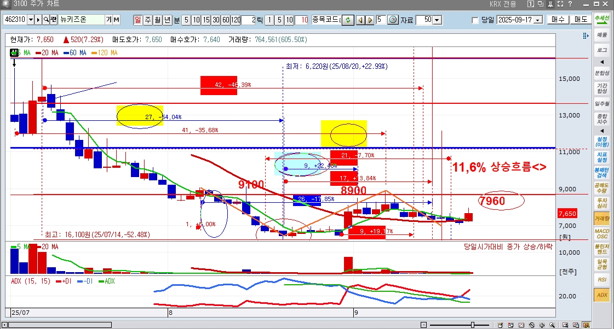Toggle the RSI indicator button

[602, 280]
